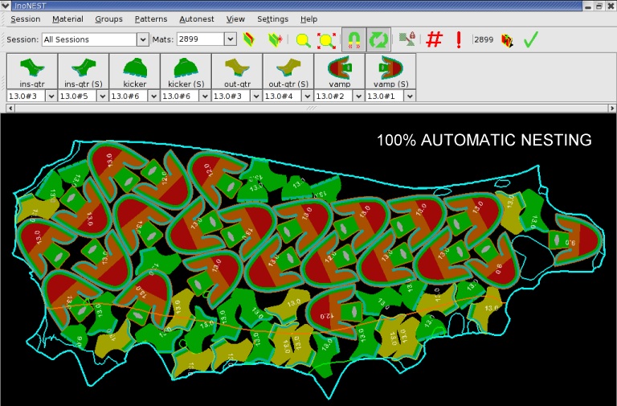The height and width of the screenshot is (406, 617).
Task: Open the size dropdown under vamp (S)
Action: click(410, 96)
